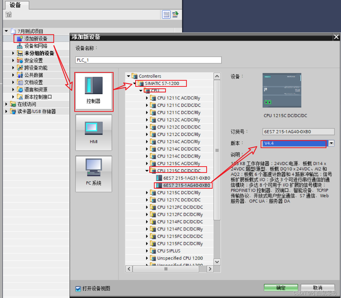Click the vertical scrollbar thumb in catalog
This screenshot has width=341, height=298.
coord(217,150)
